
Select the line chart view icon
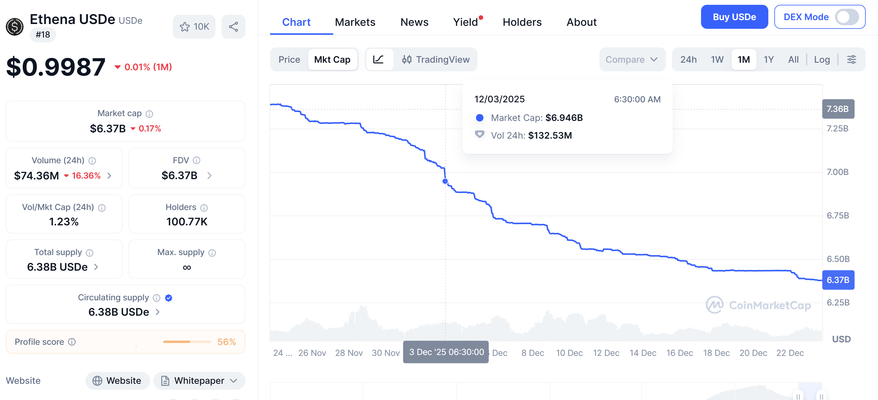tap(379, 59)
